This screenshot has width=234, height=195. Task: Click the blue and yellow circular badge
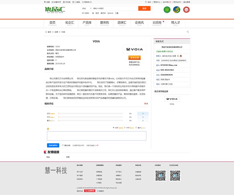point(177,10)
